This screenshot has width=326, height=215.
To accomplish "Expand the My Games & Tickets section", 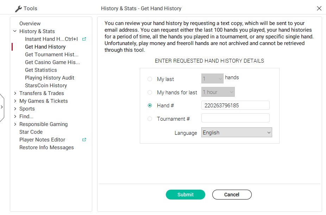I will pos(15,101).
